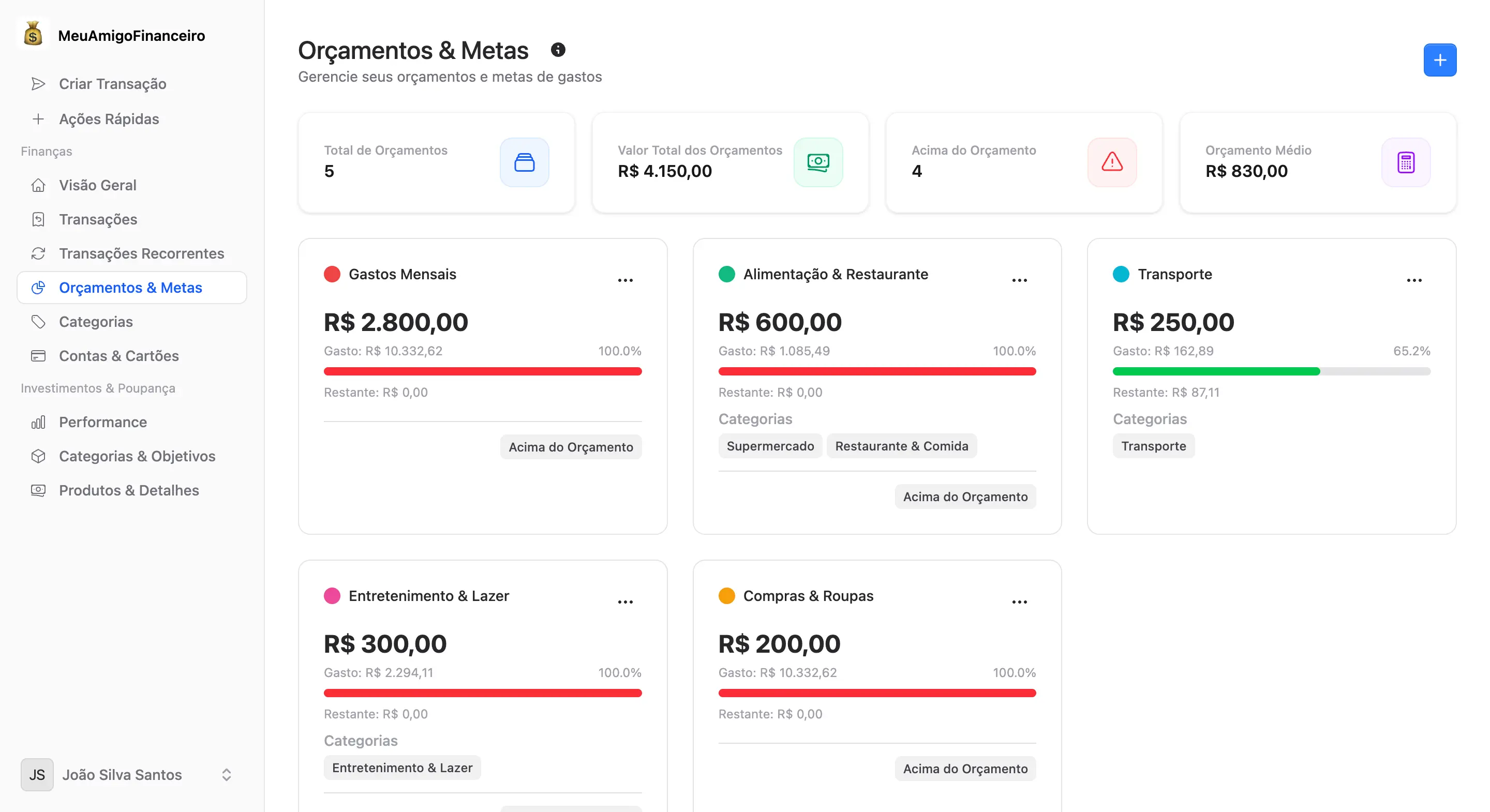
Task: Open the options menu on Gastos Mensais card
Action: tap(625, 280)
